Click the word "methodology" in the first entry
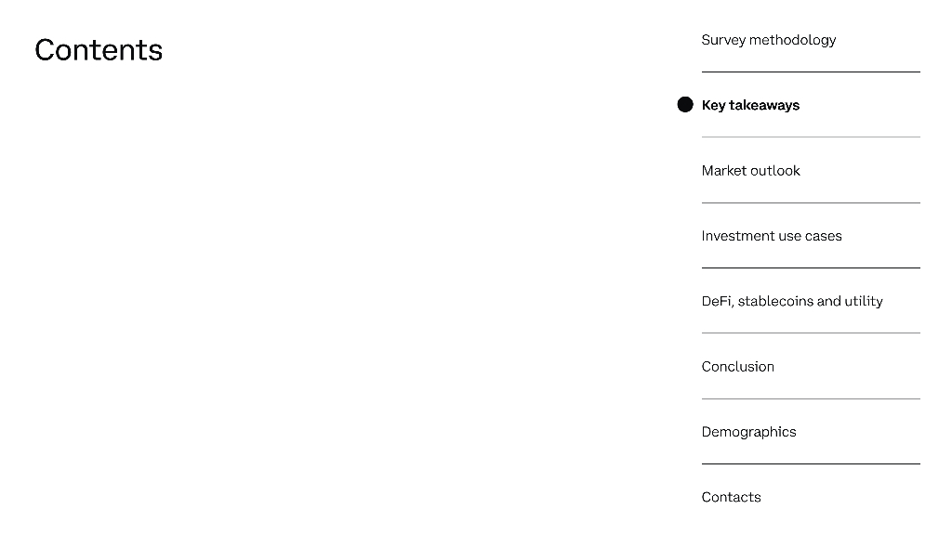The width and height of the screenshot is (952, 535). [x=793, y=40]
